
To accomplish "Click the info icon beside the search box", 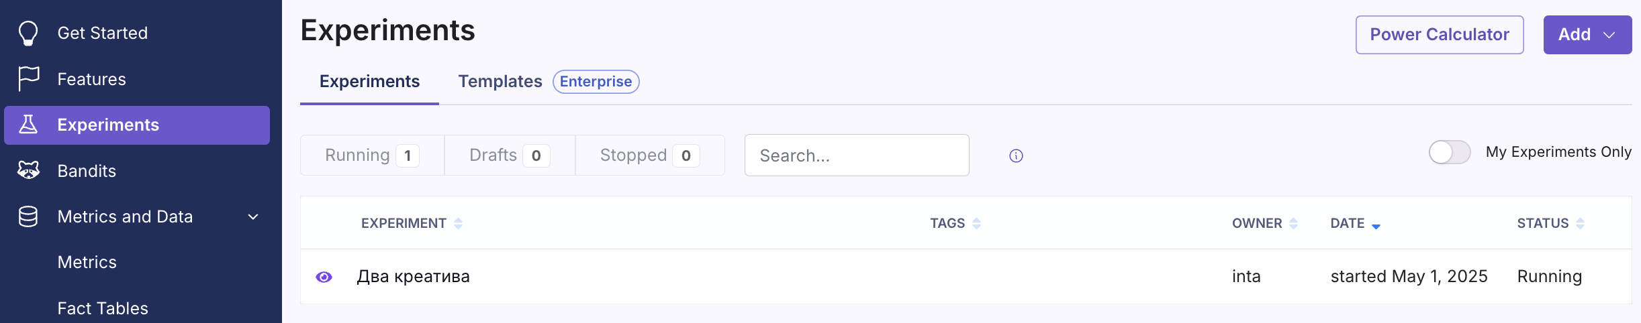I will point(1016,156).
